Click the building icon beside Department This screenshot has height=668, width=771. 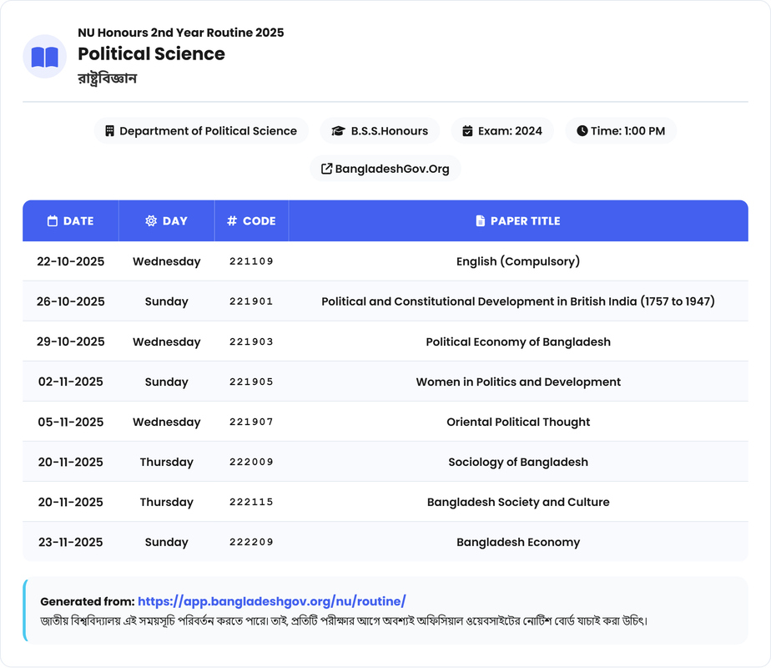109,131
